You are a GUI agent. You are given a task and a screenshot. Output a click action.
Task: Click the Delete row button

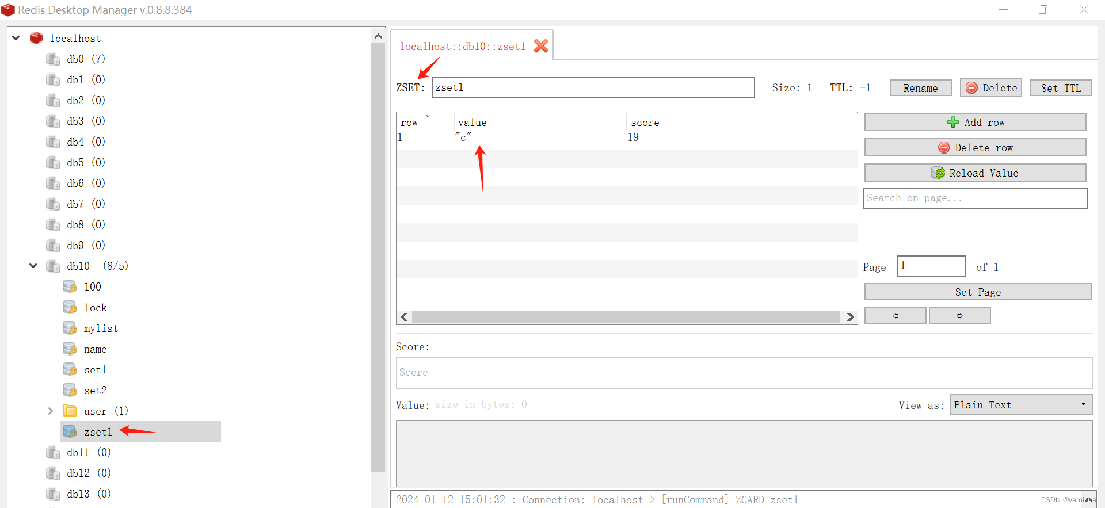(976, 147)
